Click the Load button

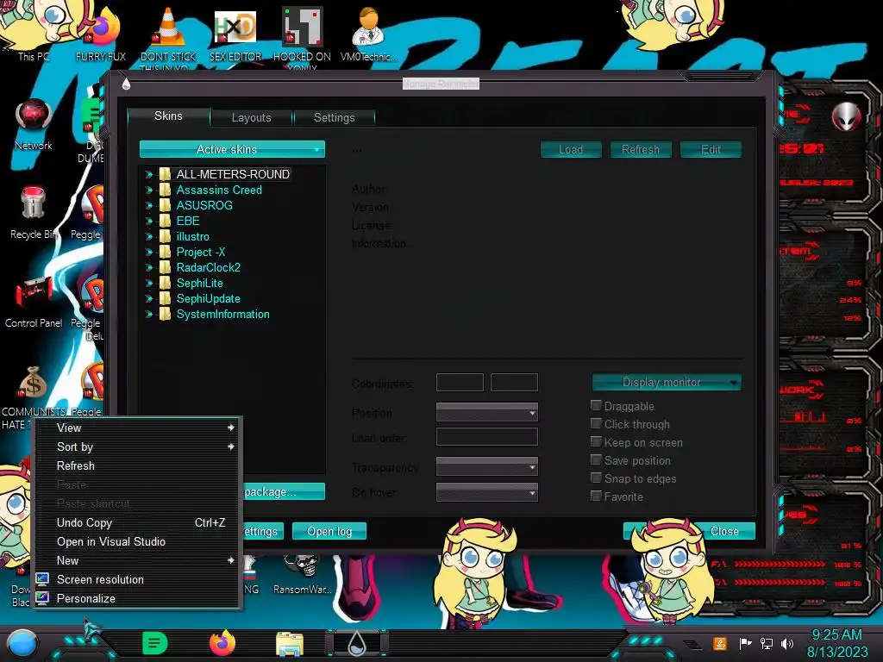pos(571,149)
